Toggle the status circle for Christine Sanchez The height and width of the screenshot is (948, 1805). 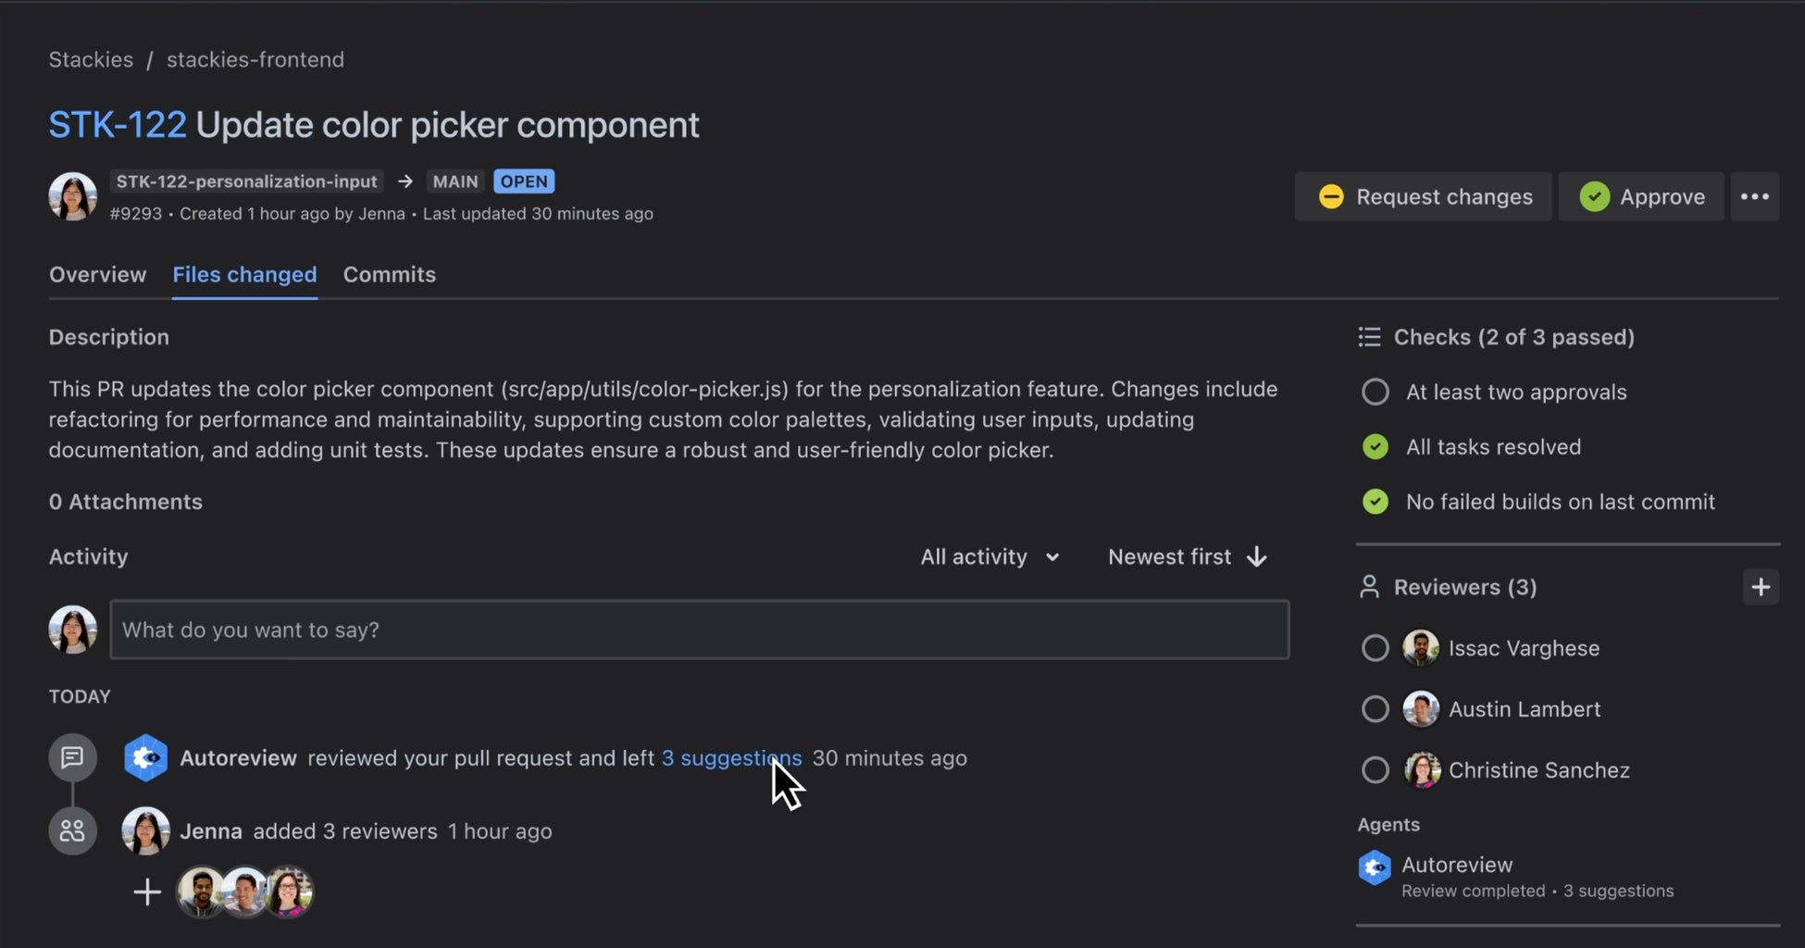click(x=1376, y=770)
